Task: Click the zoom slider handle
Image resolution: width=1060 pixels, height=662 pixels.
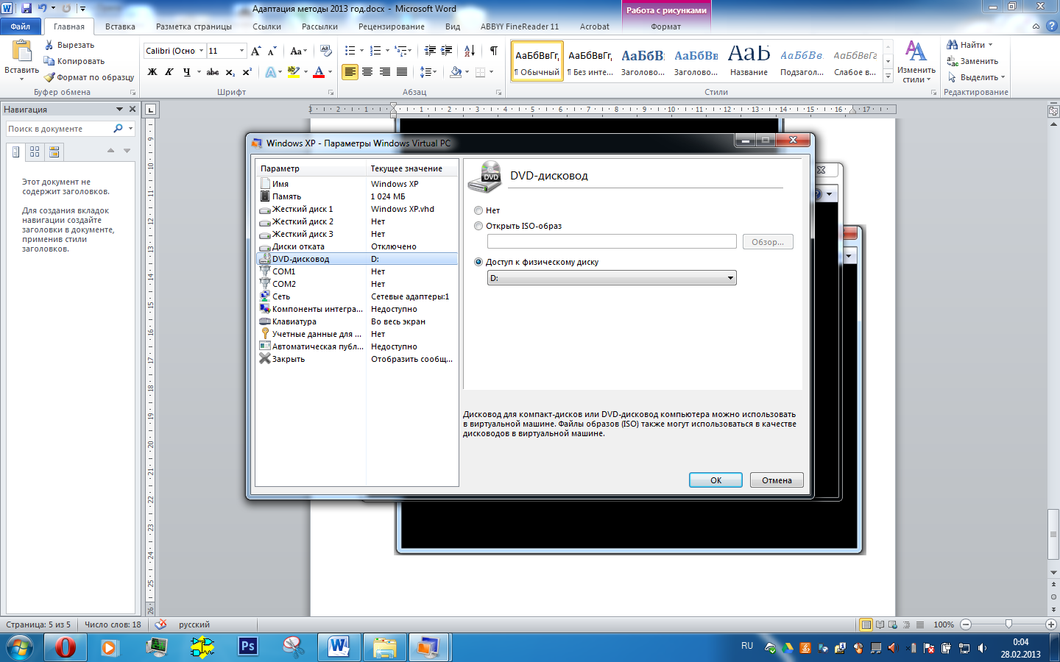Action: pos(1008,624)
